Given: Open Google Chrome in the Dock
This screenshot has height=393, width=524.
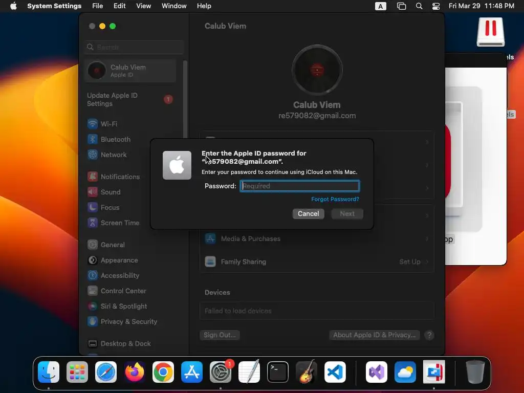Looking at the screenshot, I should pyautogui.click(x=163, y=372).
